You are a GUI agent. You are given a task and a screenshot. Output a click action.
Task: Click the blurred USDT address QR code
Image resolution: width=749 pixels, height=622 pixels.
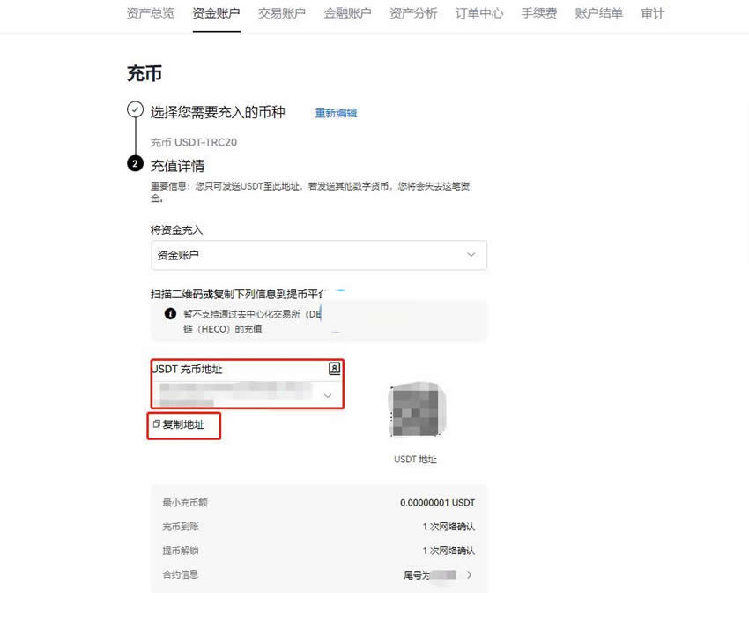pos(416,410)
